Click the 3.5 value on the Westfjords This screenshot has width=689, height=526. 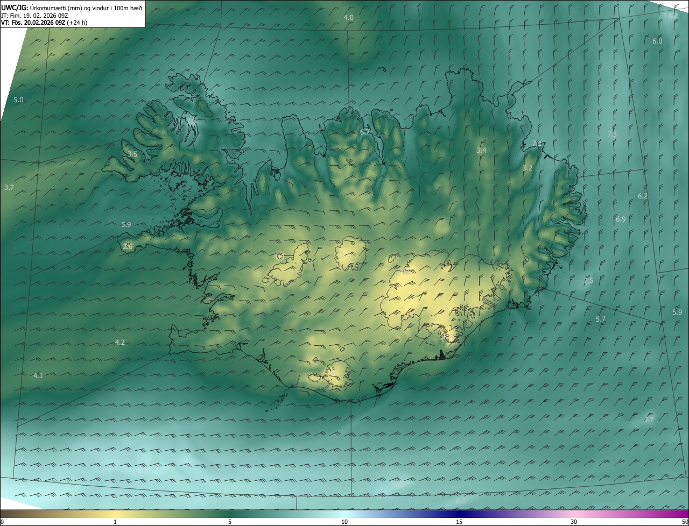pyautogui.click(x=132, y=154)
